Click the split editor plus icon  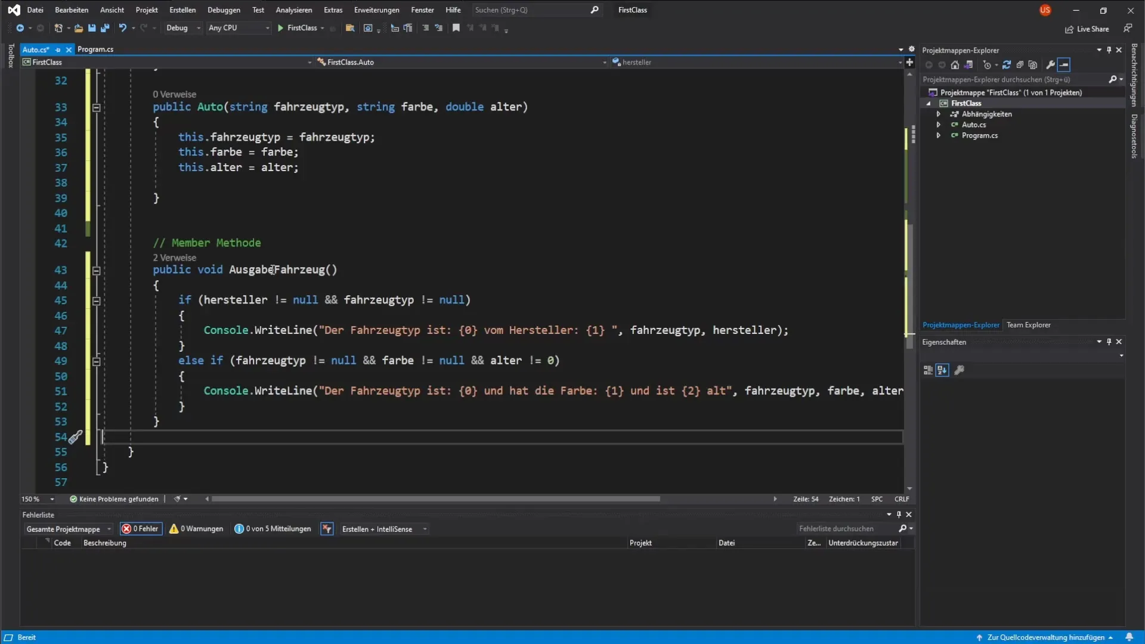point(909,62)
